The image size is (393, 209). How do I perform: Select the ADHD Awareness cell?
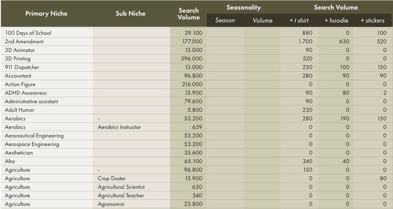click(26, 93)
